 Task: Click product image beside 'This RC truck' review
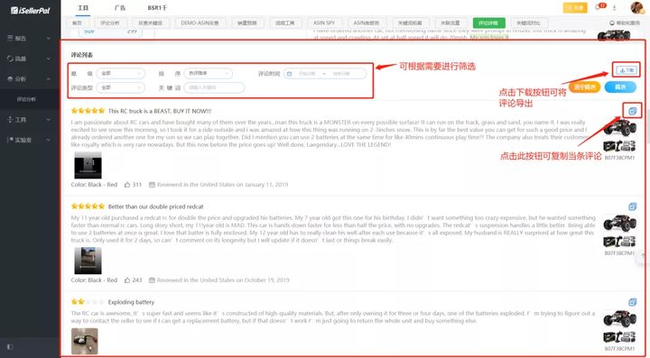coord(619,136)
